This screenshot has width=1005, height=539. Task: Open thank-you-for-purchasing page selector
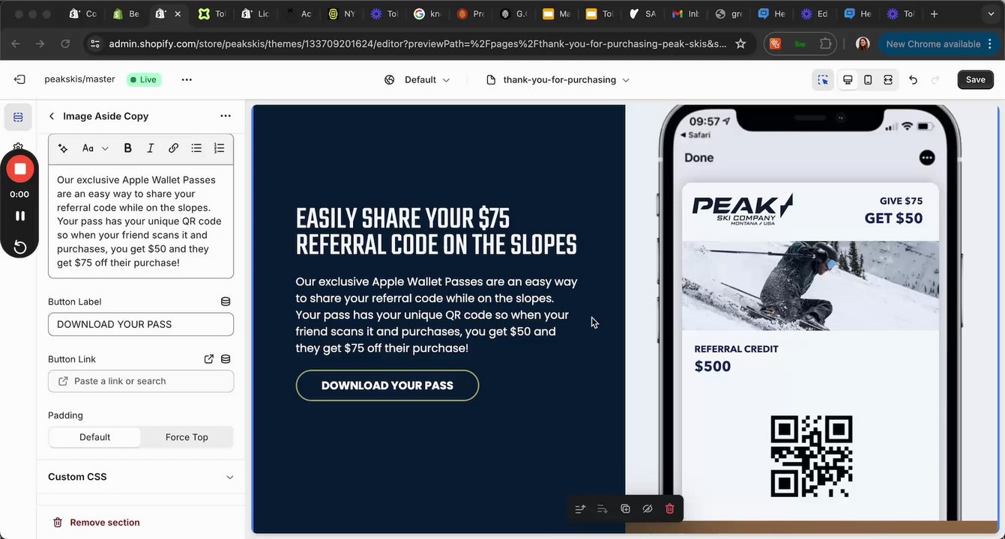[558, 80]
